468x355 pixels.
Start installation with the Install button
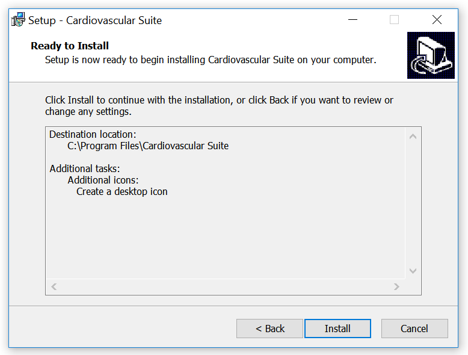coord(337,329)
